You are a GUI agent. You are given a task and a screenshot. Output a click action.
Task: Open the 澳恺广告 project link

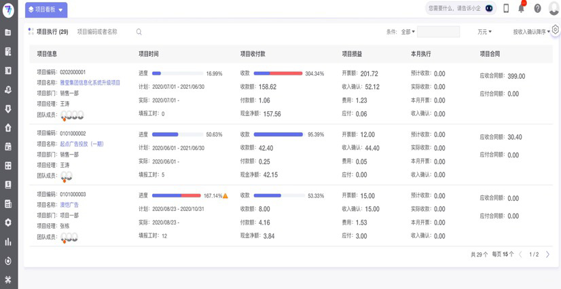pos(69,205)
